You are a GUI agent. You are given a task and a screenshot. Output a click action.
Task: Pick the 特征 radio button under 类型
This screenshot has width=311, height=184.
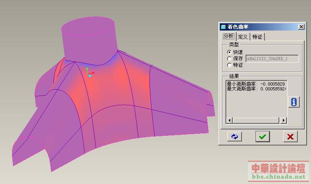229,65
